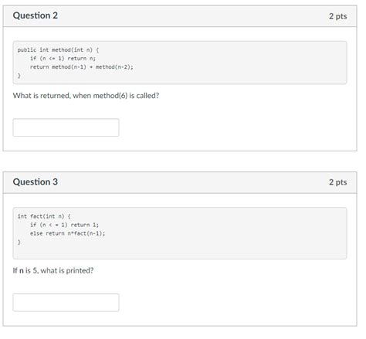Screen dimensions: 366x339
Task: Focus the Question 3 answer text box
Action: (x=66, y=303)
